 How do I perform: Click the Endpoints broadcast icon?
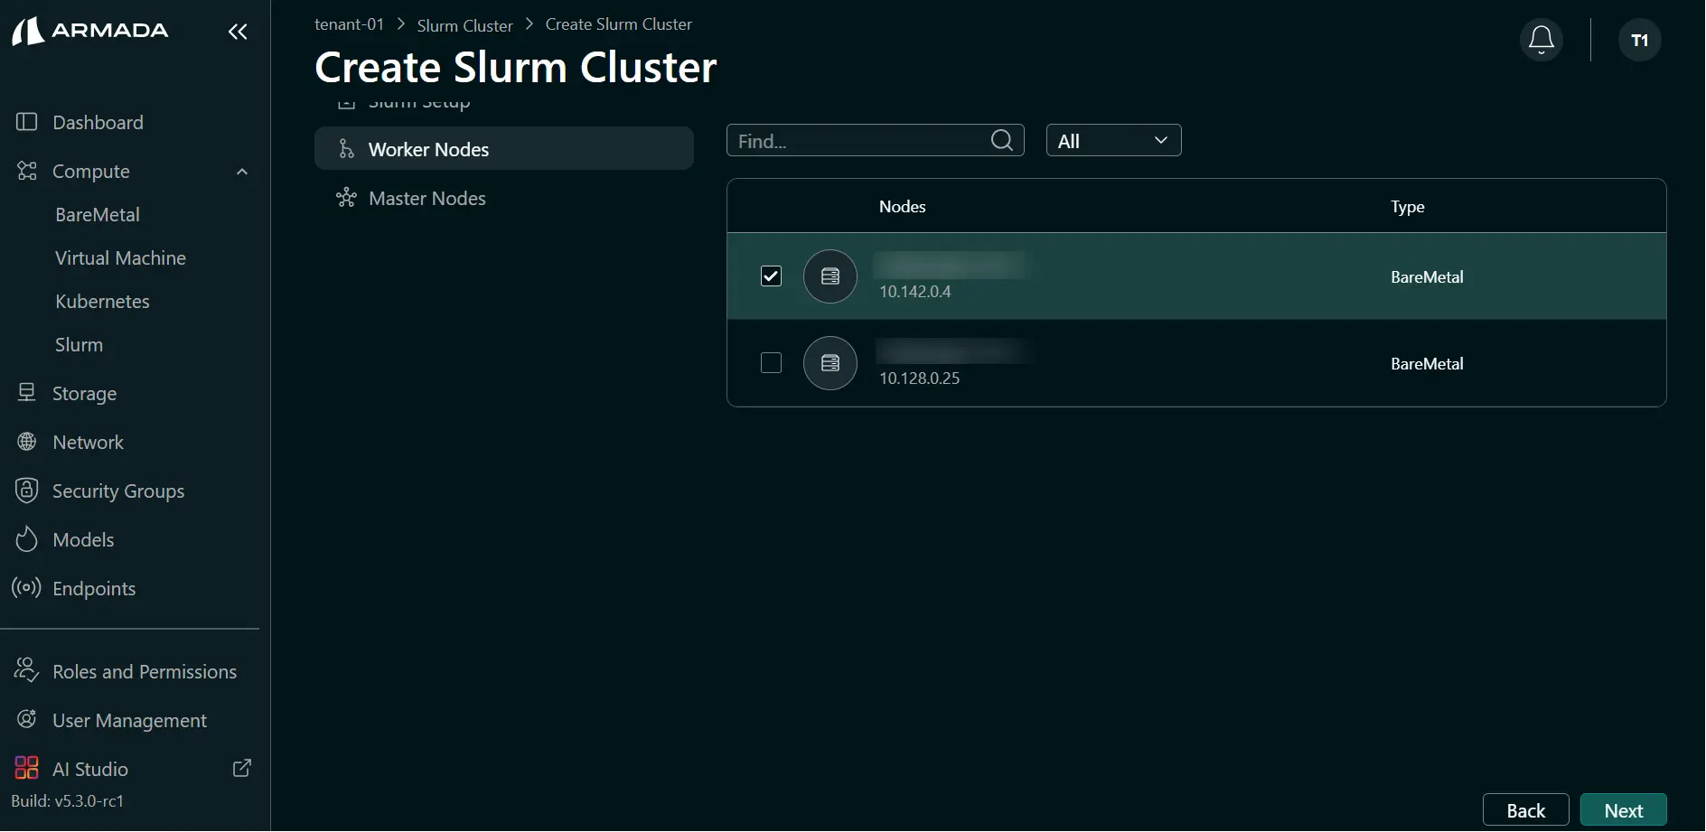coord(26,588)
